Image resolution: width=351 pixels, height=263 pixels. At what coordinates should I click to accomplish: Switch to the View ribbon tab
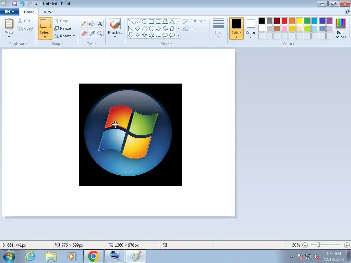pyautogui.click(x=48, y=12)
